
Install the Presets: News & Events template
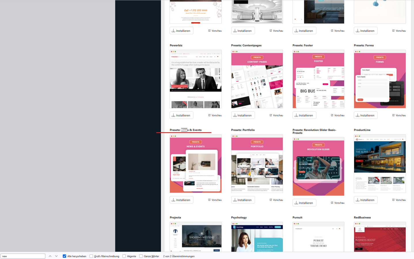click(x=181, y=200)
